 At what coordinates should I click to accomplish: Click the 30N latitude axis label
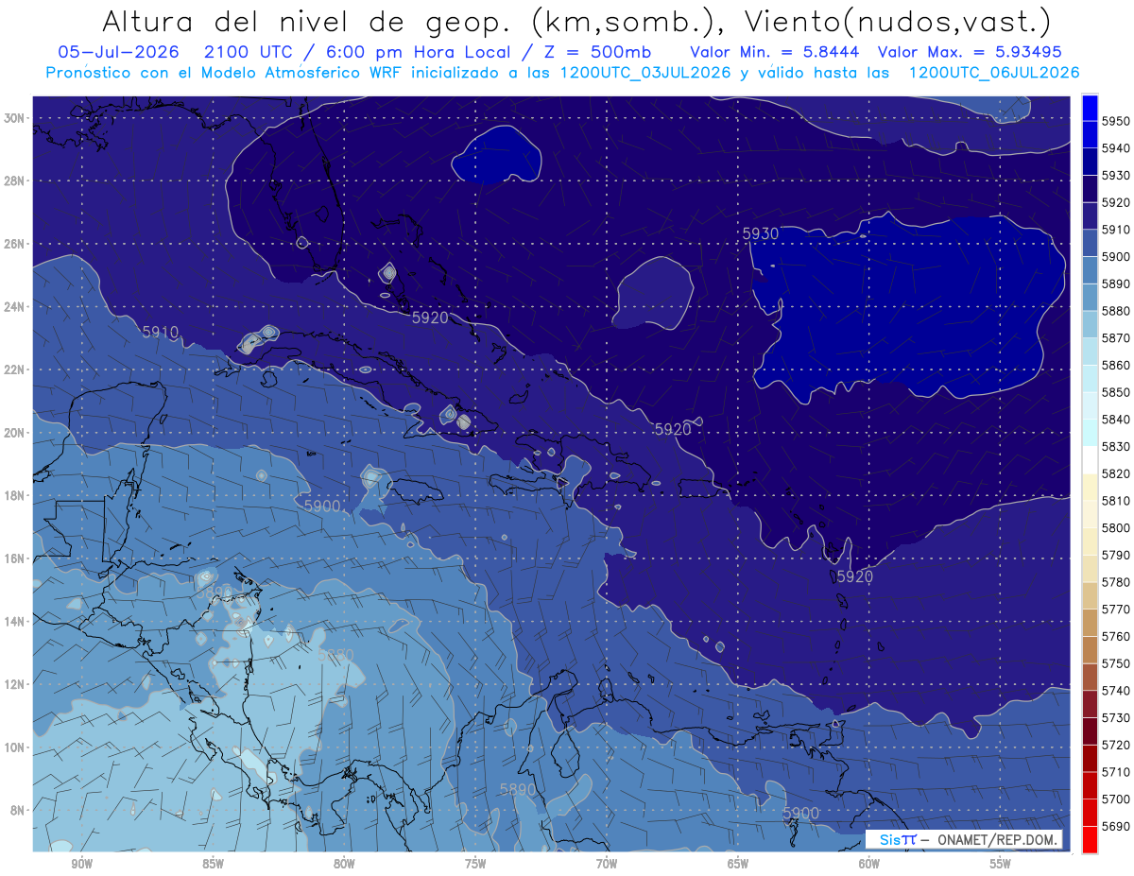coord(14,118)
